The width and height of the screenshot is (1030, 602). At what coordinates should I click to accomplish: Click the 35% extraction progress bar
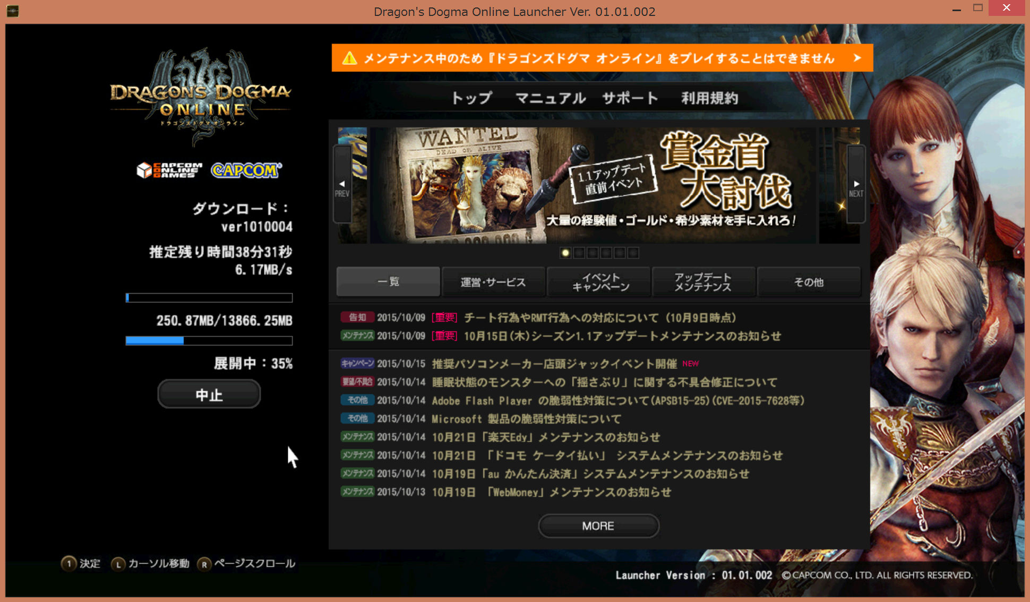[x=209, y=341]
